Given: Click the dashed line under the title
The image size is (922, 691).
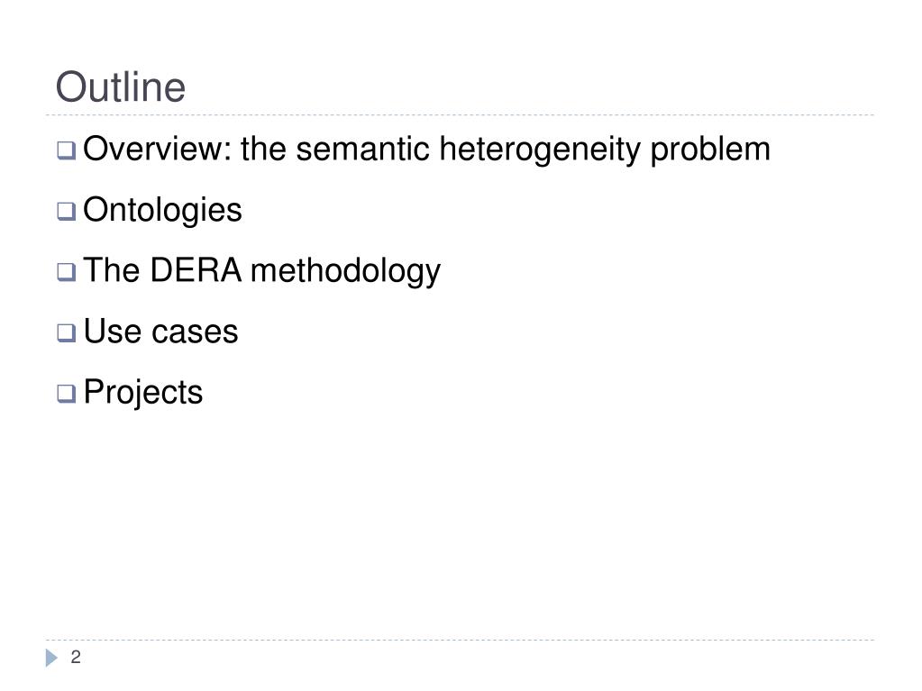Looking at the screenshot, I should [460, 114].
